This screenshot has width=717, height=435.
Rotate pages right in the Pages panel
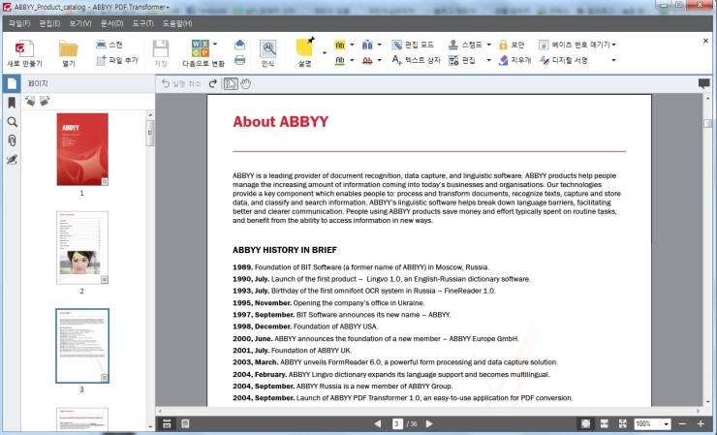[45, 101]
